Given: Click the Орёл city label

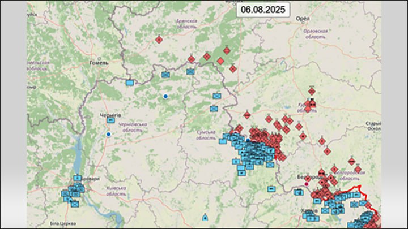Looking at the screenshot, I should 303,19.
